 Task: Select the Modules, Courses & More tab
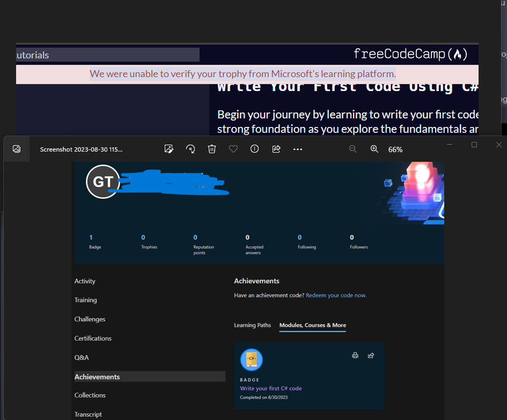coord(313,325)
